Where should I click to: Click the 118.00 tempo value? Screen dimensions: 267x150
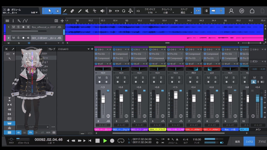[197, 139]
